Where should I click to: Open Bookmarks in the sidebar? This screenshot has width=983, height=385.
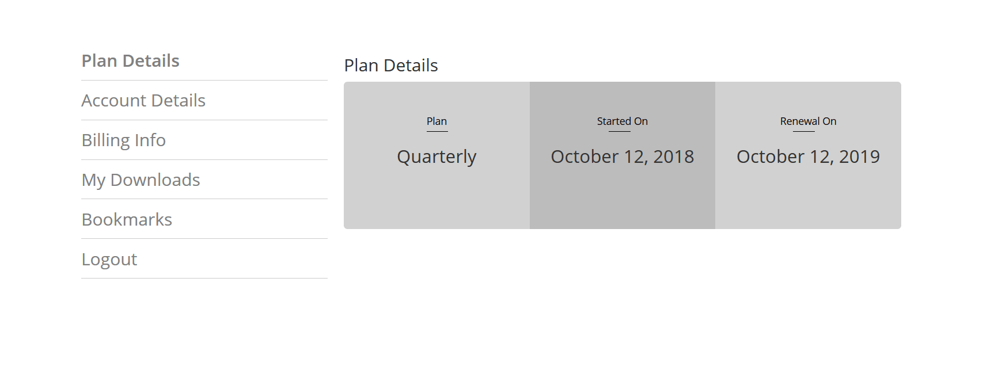[x=127, y=220]
